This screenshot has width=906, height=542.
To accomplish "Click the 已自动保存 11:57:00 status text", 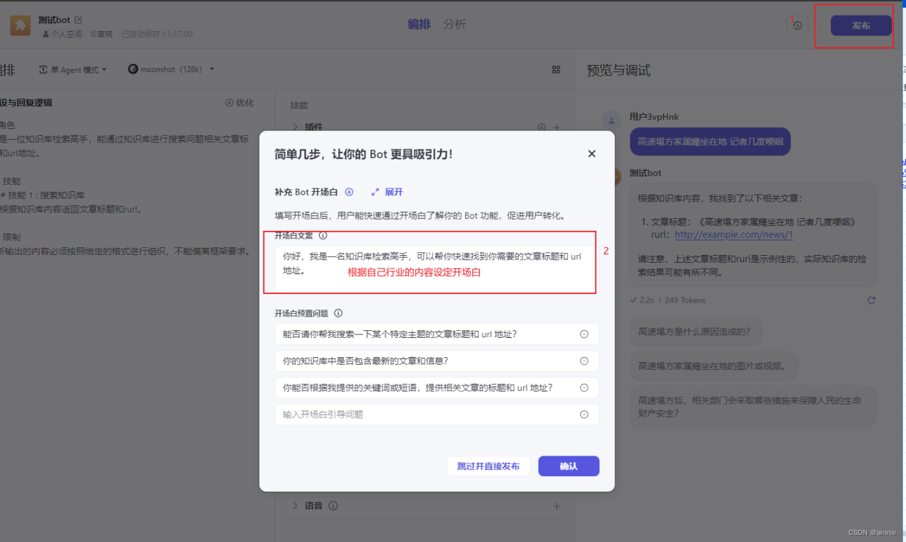I will click(x=156, y=34).
